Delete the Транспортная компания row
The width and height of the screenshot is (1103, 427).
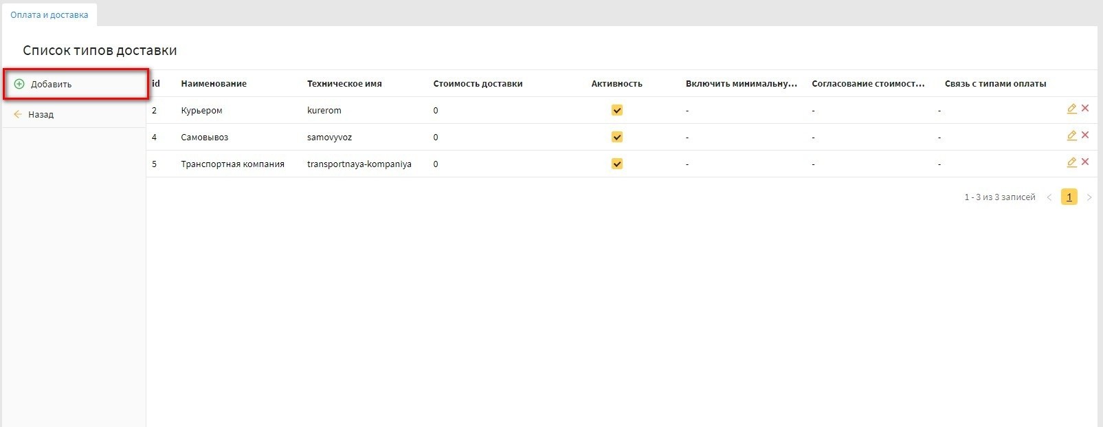point(1085,162)
